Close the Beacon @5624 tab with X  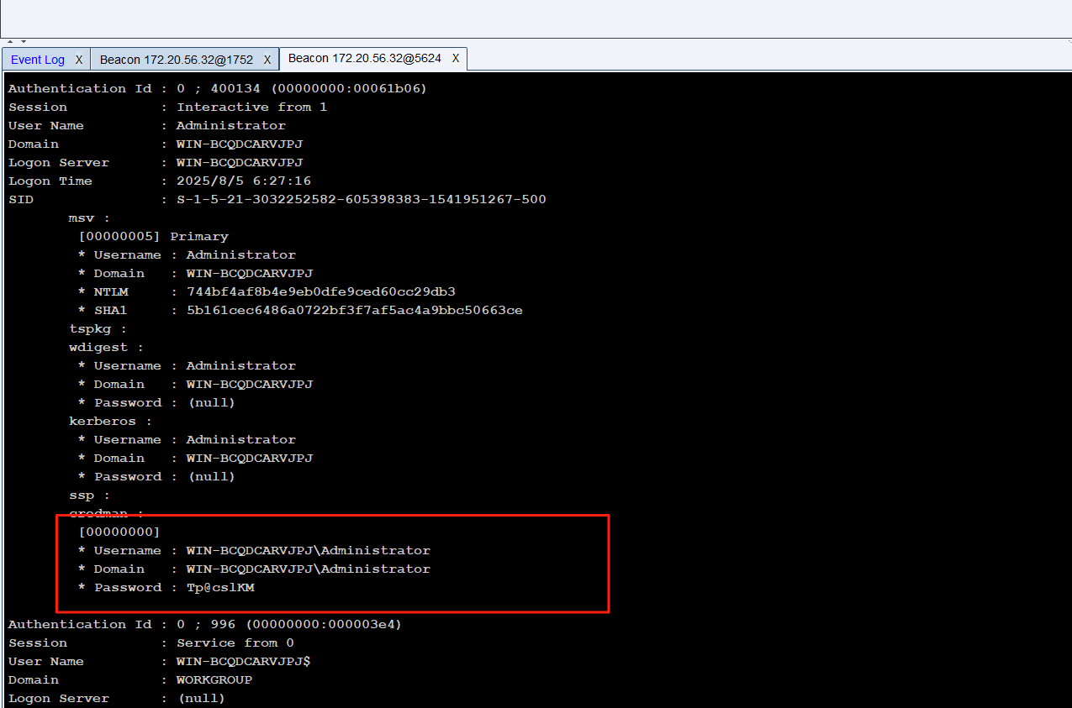pyautogui.click(x=456, y=58)
